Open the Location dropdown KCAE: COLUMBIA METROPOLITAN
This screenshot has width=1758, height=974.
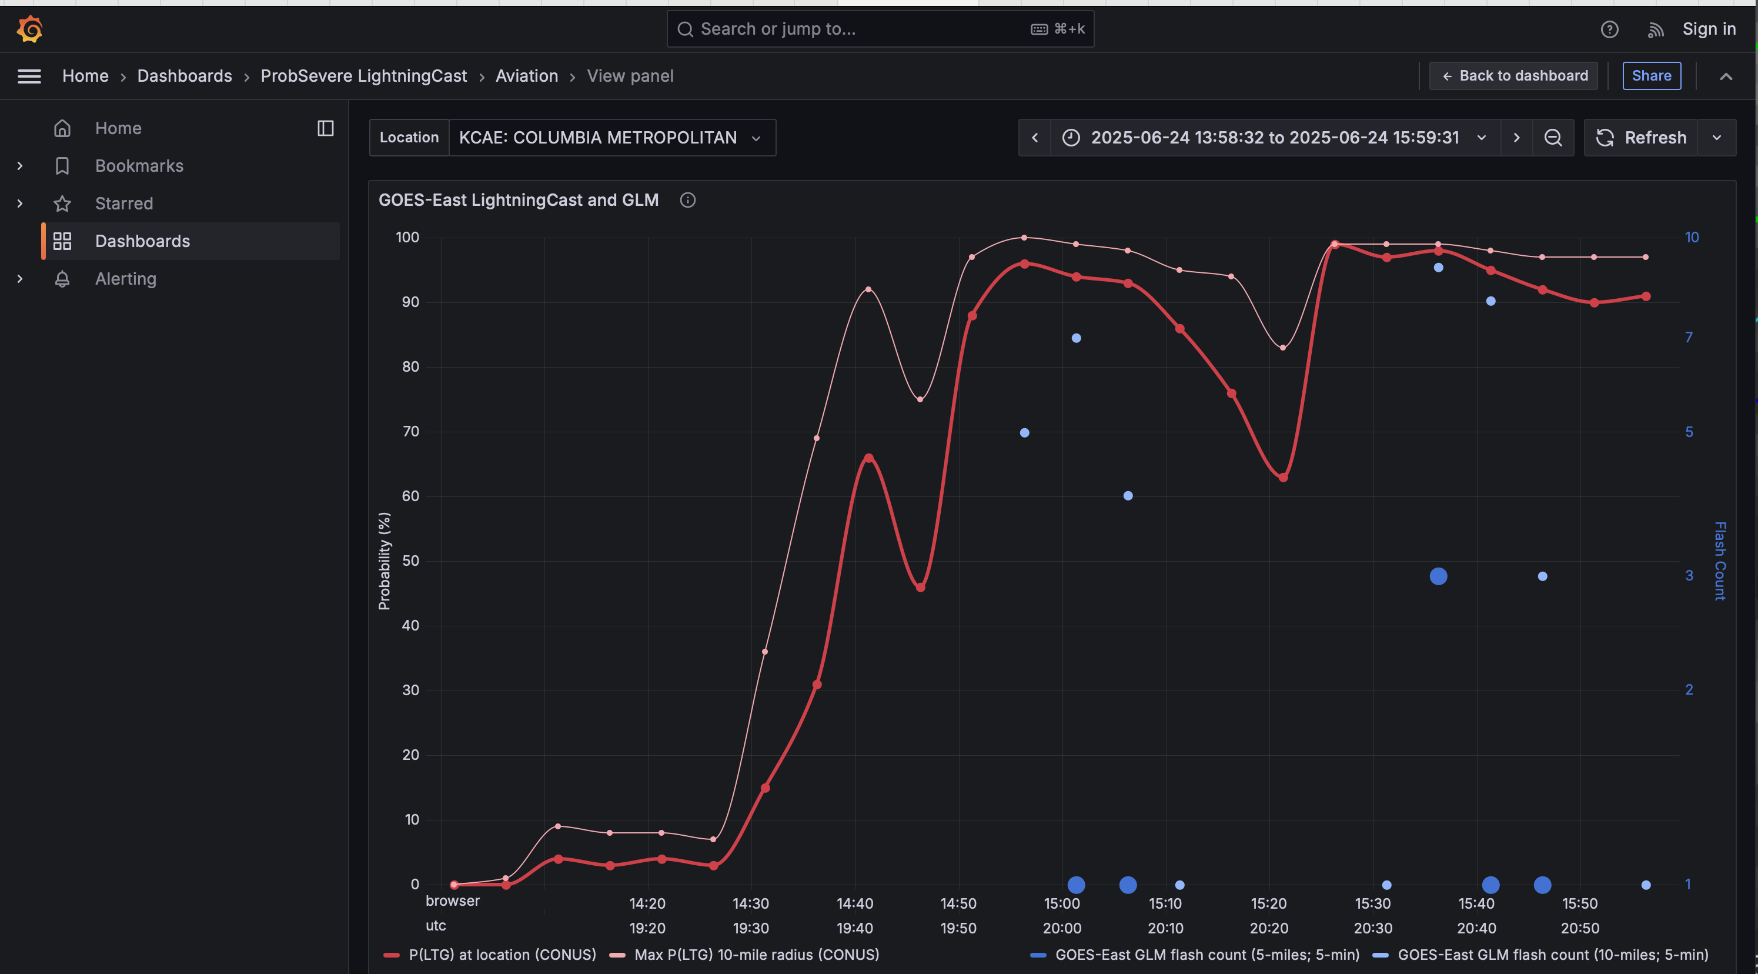pos(611,138)
